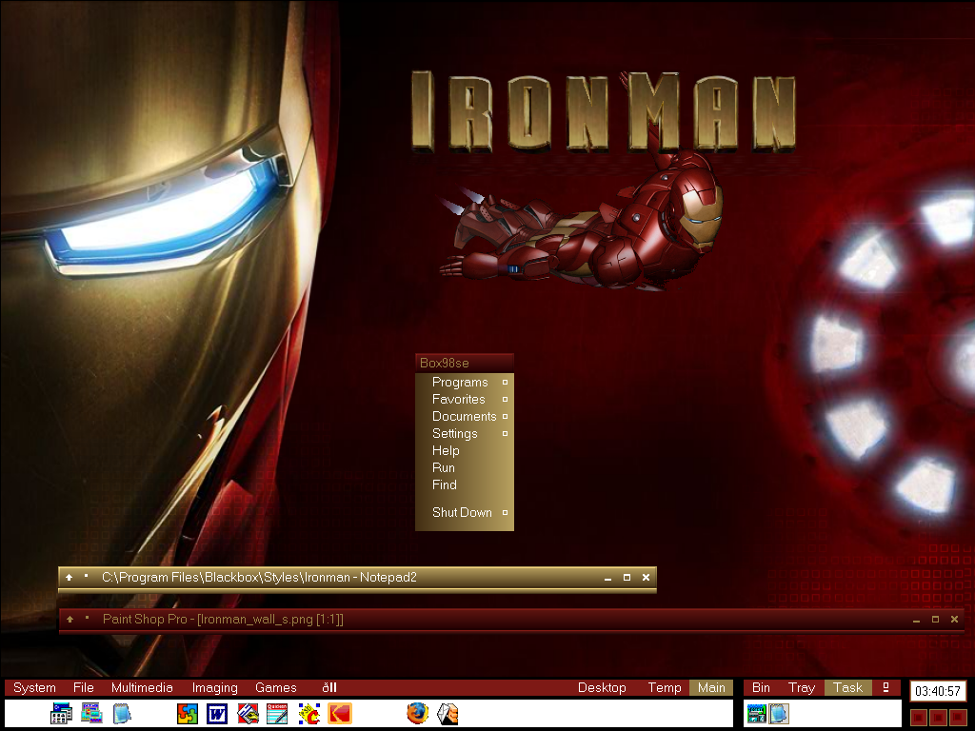This screenshot has width=975, height=731.
Task: Expand the Shut Down submenu arrow
Action: [505, 513]
